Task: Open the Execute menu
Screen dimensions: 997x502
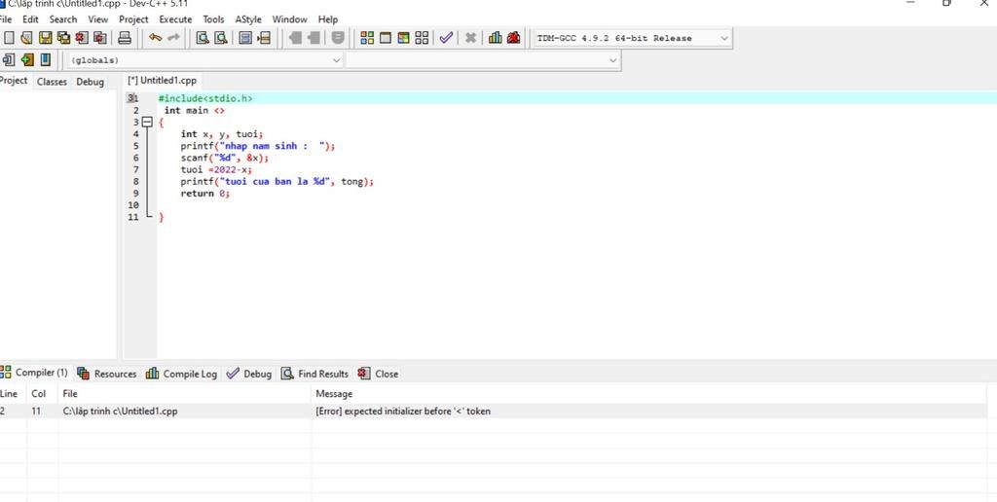Action: (x=175, y=19)
